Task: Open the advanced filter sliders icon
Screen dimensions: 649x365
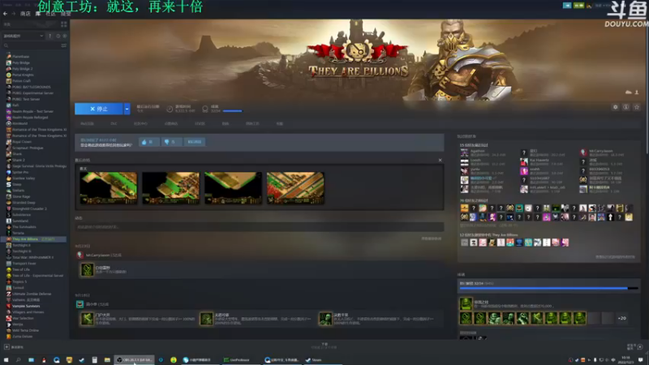Action: pyautogui.click(x=64, y=45)
